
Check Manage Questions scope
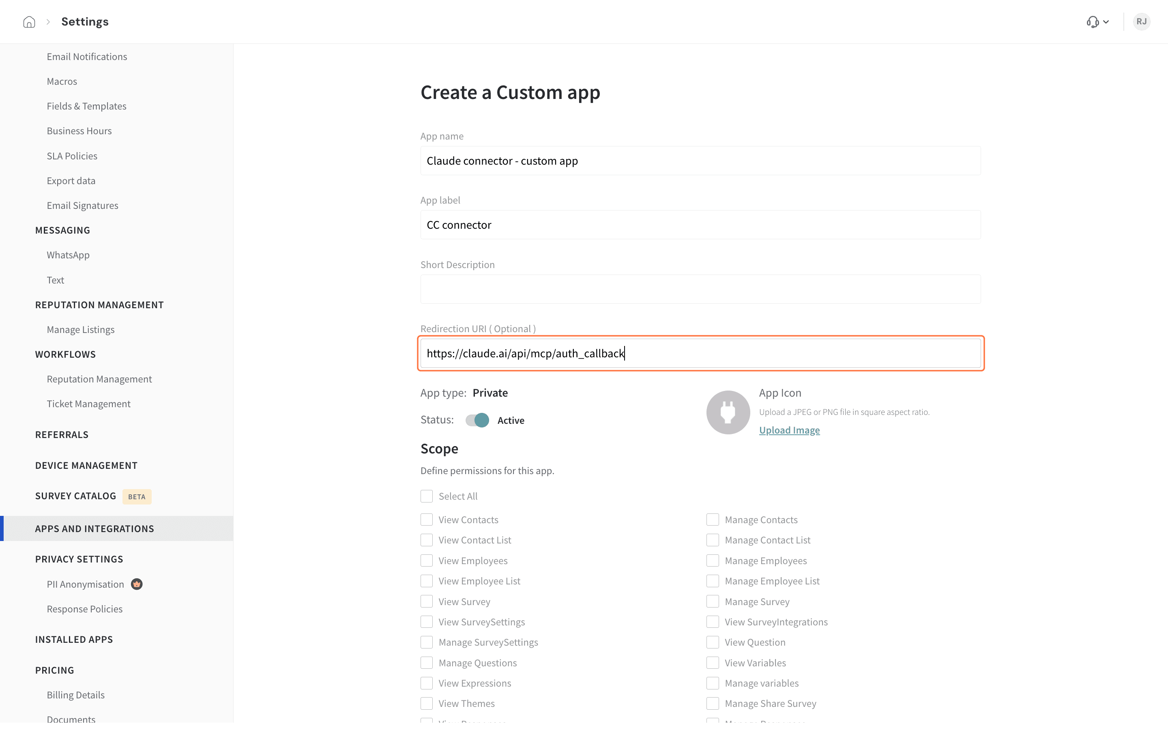pyautogui.click(x=426, y=663)
